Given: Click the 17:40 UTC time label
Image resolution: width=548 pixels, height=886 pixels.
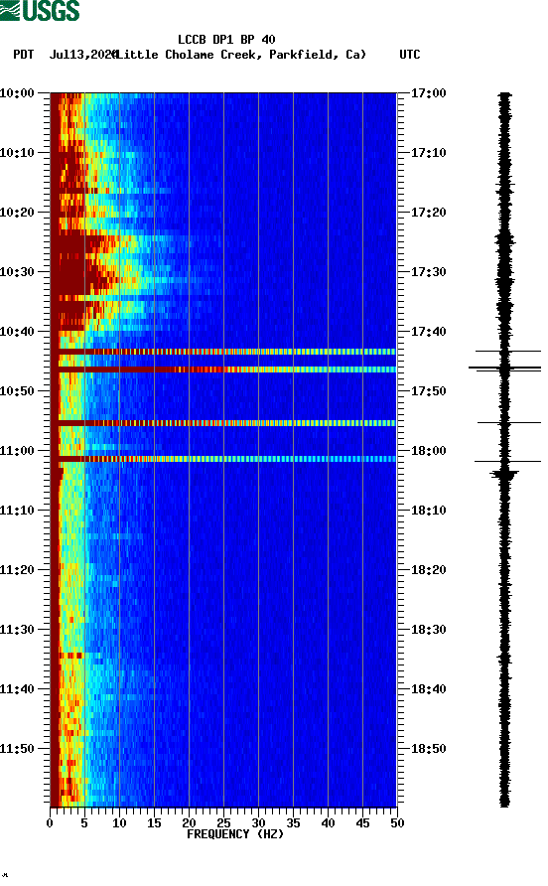Looking at the screenshot, I should pos(428,332).
